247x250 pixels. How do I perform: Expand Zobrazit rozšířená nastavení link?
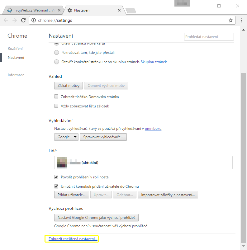pos(73,239)
